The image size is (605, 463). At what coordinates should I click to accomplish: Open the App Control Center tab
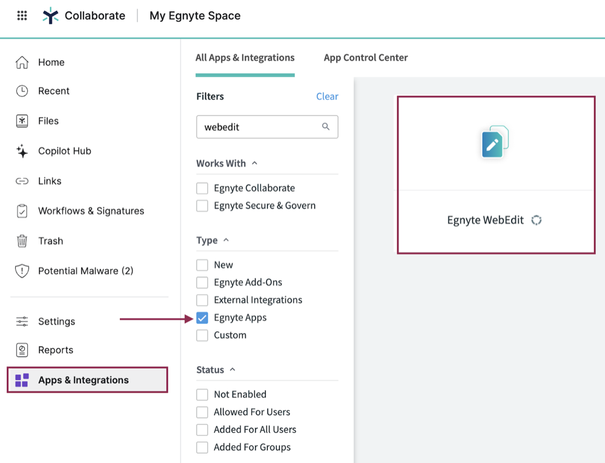pyautogui.click(x=366, y=58)
